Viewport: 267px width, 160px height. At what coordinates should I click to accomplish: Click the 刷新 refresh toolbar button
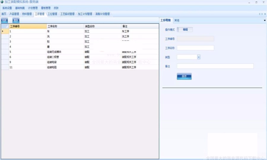point(4,20)
